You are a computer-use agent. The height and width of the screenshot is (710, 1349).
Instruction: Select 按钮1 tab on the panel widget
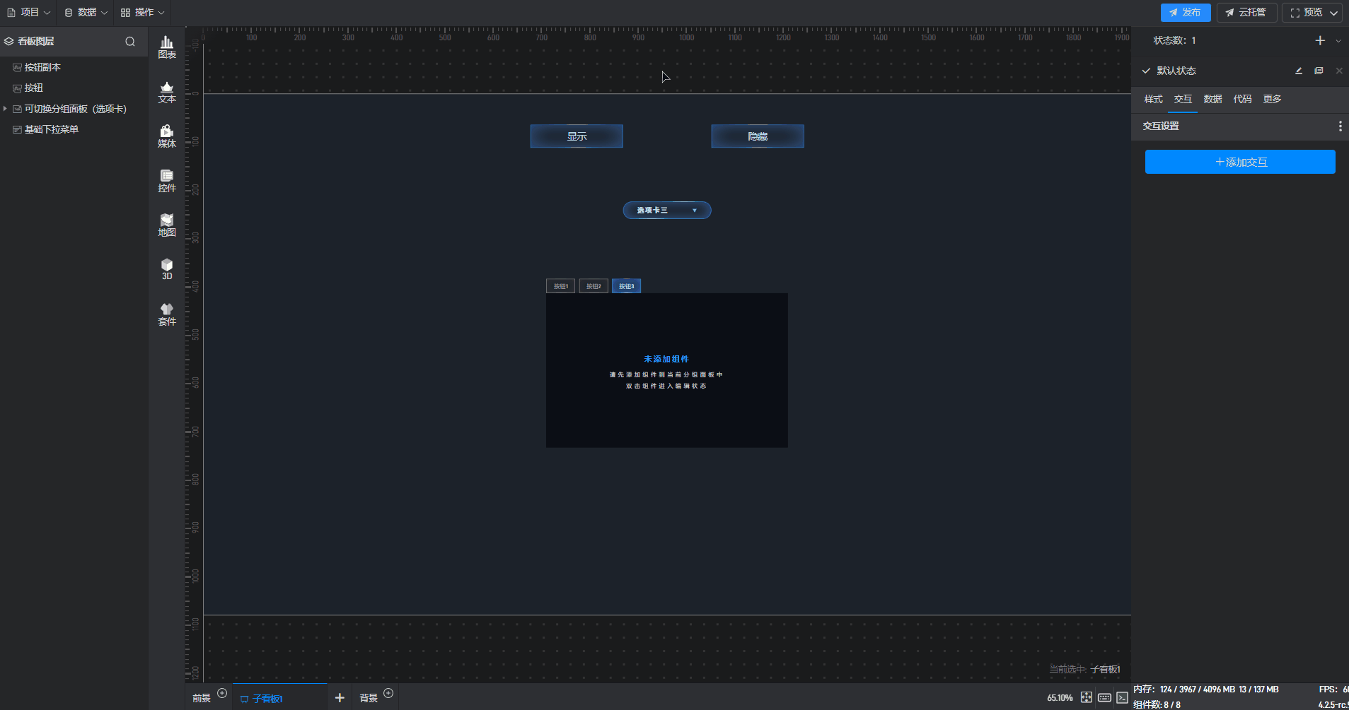[560, 286]
